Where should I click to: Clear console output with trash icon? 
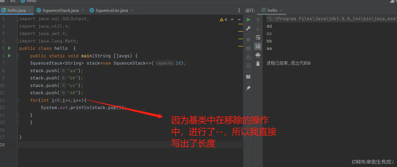258,64
